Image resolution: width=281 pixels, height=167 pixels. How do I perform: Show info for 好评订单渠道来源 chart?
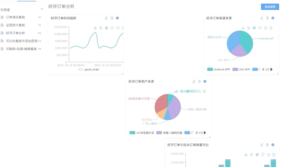(x=273, y=18)
